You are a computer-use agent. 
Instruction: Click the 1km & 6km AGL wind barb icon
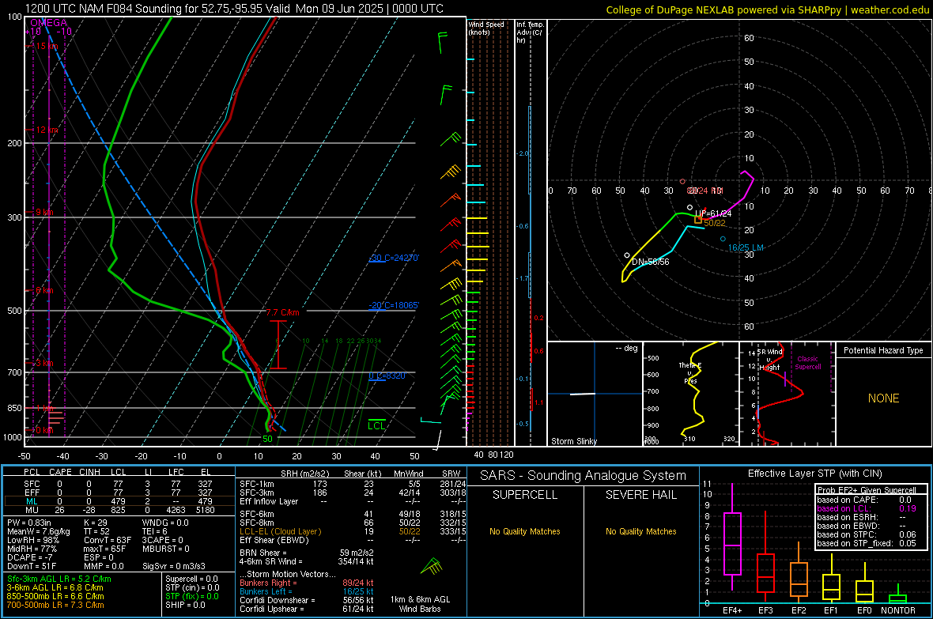pos(432,567)
